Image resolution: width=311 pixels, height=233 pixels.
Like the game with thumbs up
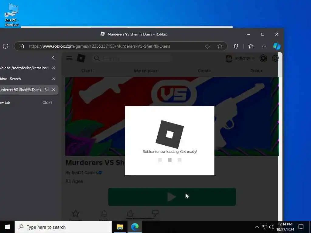click(x=130, y=214)
